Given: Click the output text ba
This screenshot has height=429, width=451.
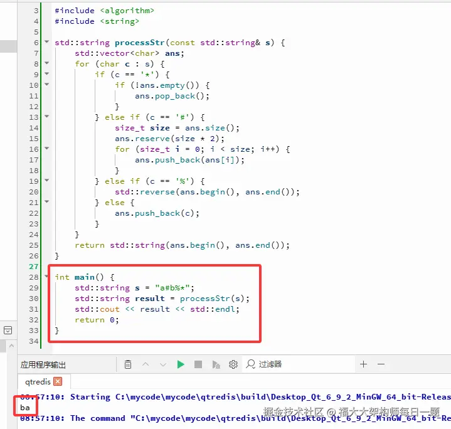Looking at the screenshot, I should pyautogui.click(x=24, y=408).
